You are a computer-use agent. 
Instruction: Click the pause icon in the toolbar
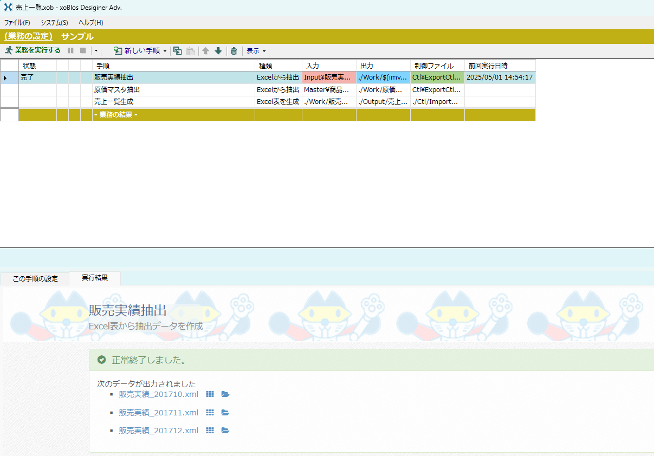[x=70, y=50]
